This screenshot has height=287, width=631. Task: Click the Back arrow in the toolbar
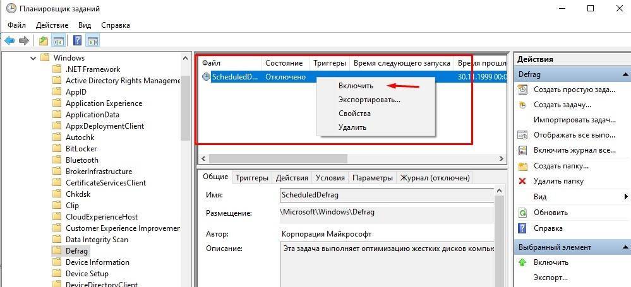(x=9, y=41)
